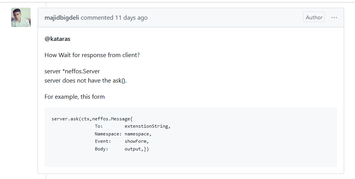Click the Author badge label
The height and width of the screenshot is (179, 355).
pyautogui.click(x=314, y=17)
